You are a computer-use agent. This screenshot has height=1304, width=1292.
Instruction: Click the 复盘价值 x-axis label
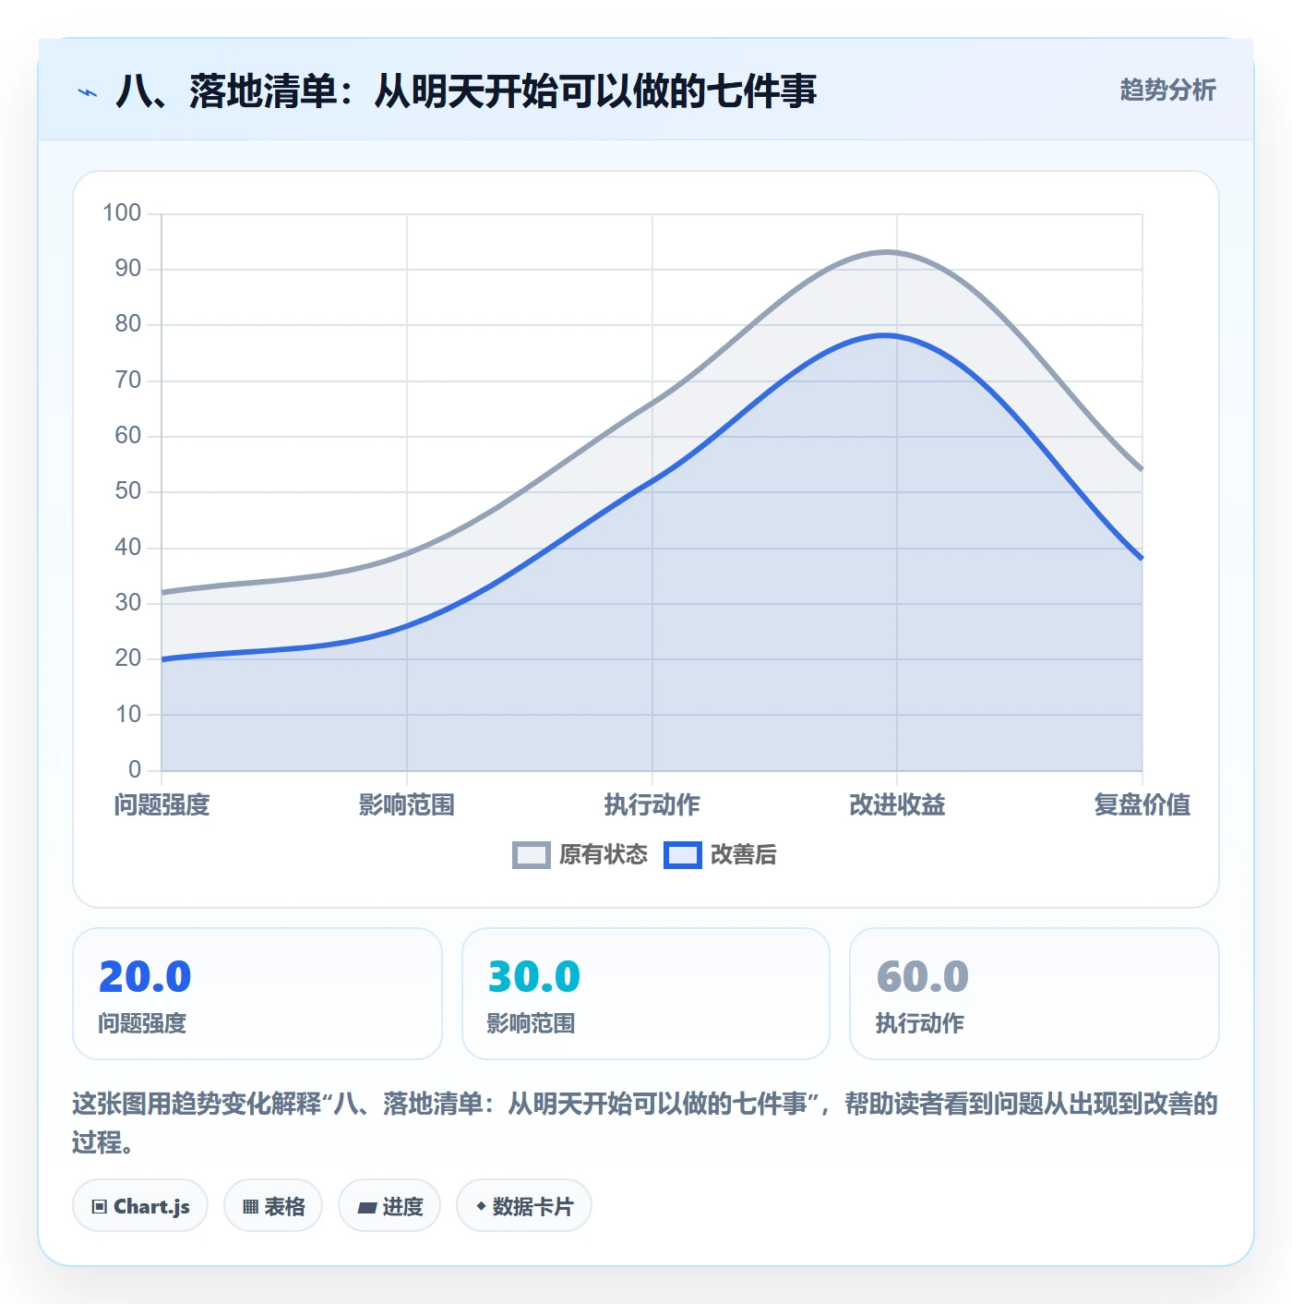[x=1142, y=804]
